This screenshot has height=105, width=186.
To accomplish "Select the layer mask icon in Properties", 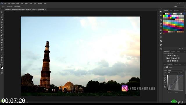I will click(x=167, y=67).
